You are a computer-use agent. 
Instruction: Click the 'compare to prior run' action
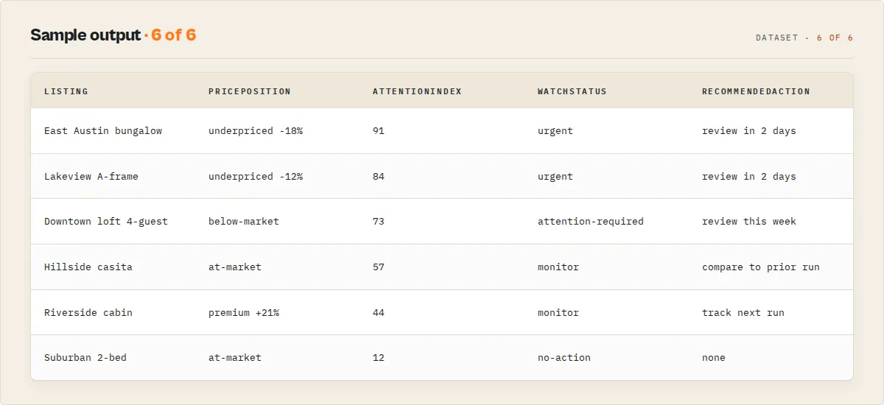point(761,267)
